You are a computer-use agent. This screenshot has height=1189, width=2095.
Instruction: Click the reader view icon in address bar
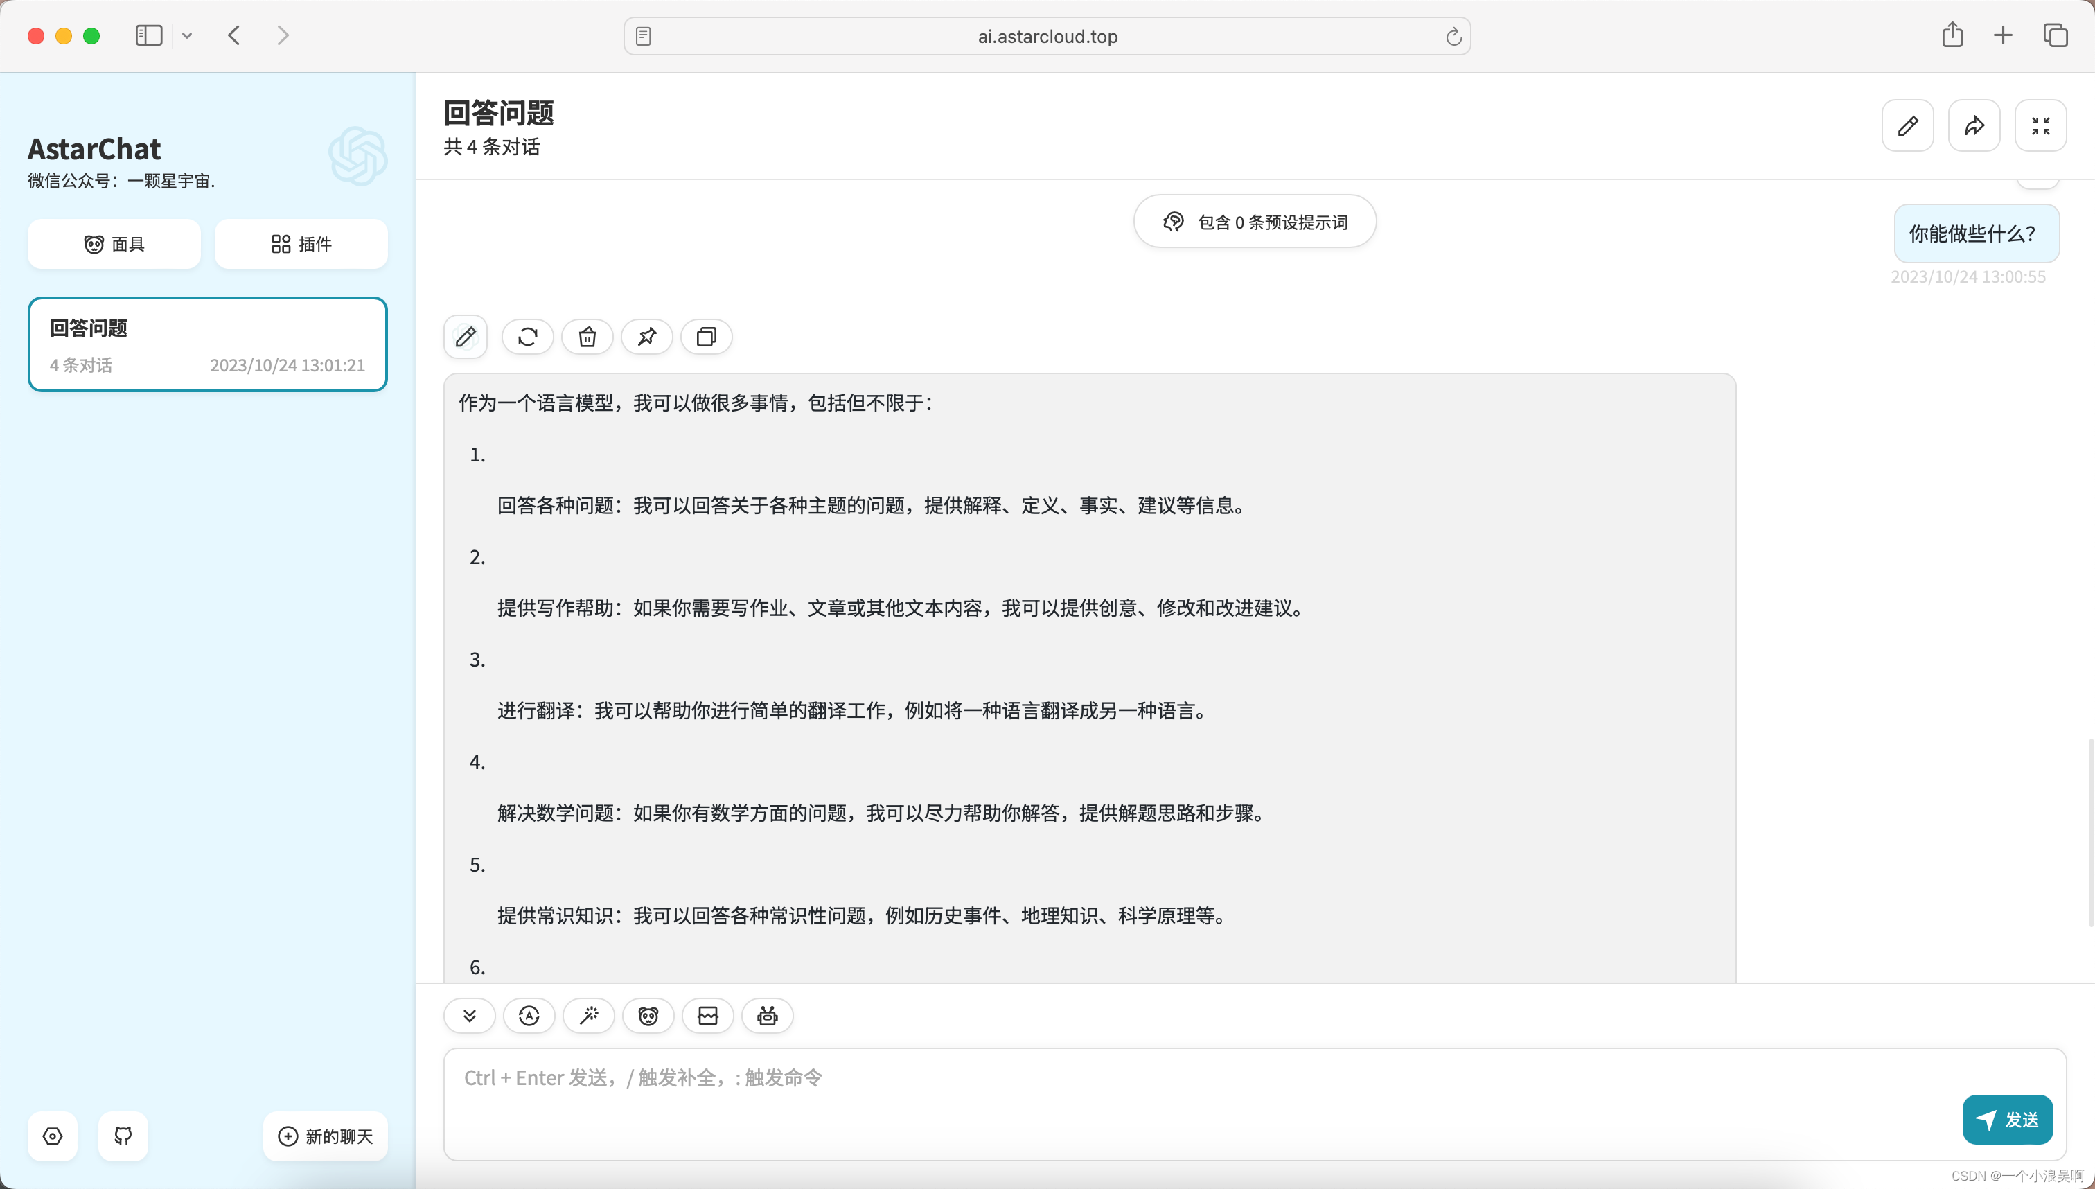coord(644,36)
